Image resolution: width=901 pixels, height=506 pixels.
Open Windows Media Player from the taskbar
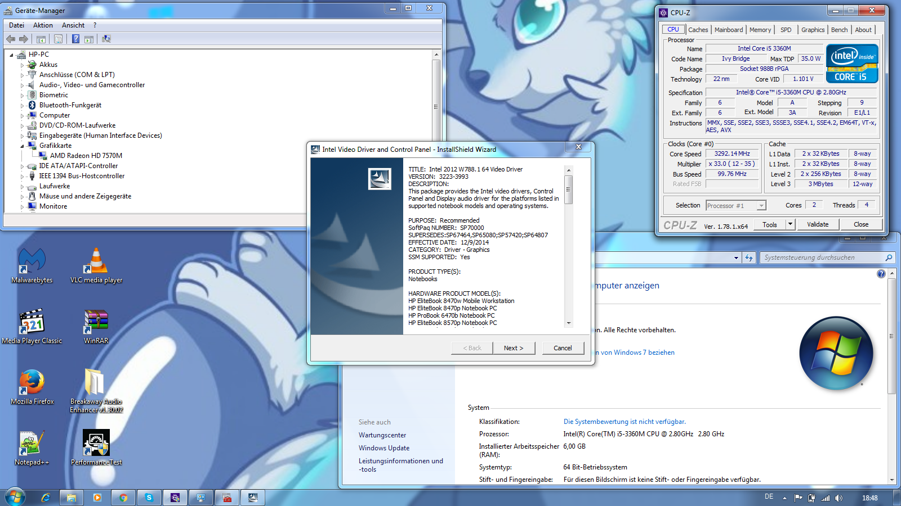(97, 498)
